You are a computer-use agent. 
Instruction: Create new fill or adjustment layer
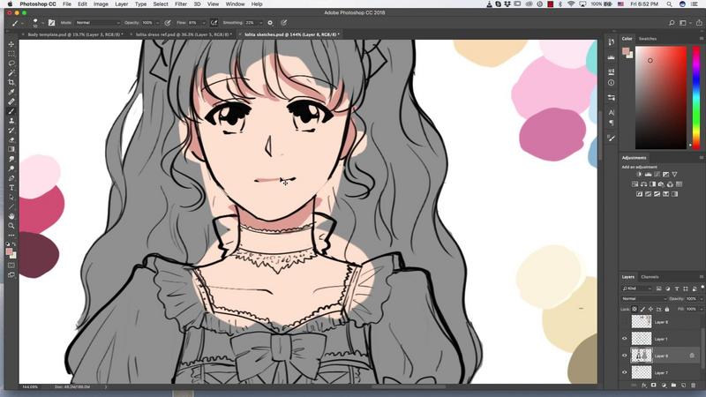point(664,386)
